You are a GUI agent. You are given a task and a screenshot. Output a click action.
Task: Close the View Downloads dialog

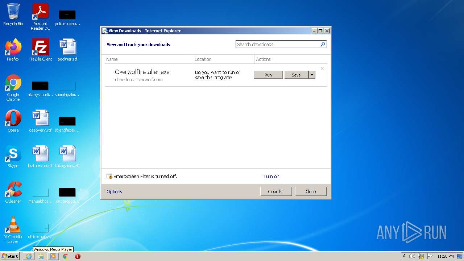(x=311, y=191)
